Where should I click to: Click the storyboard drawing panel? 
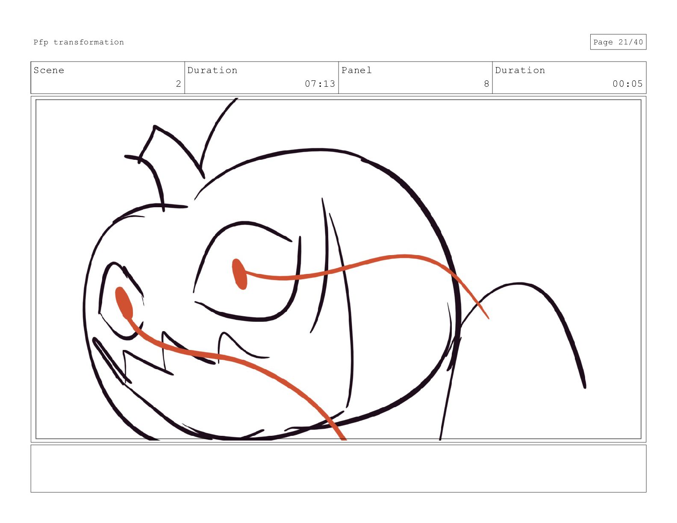click(338, 269)
